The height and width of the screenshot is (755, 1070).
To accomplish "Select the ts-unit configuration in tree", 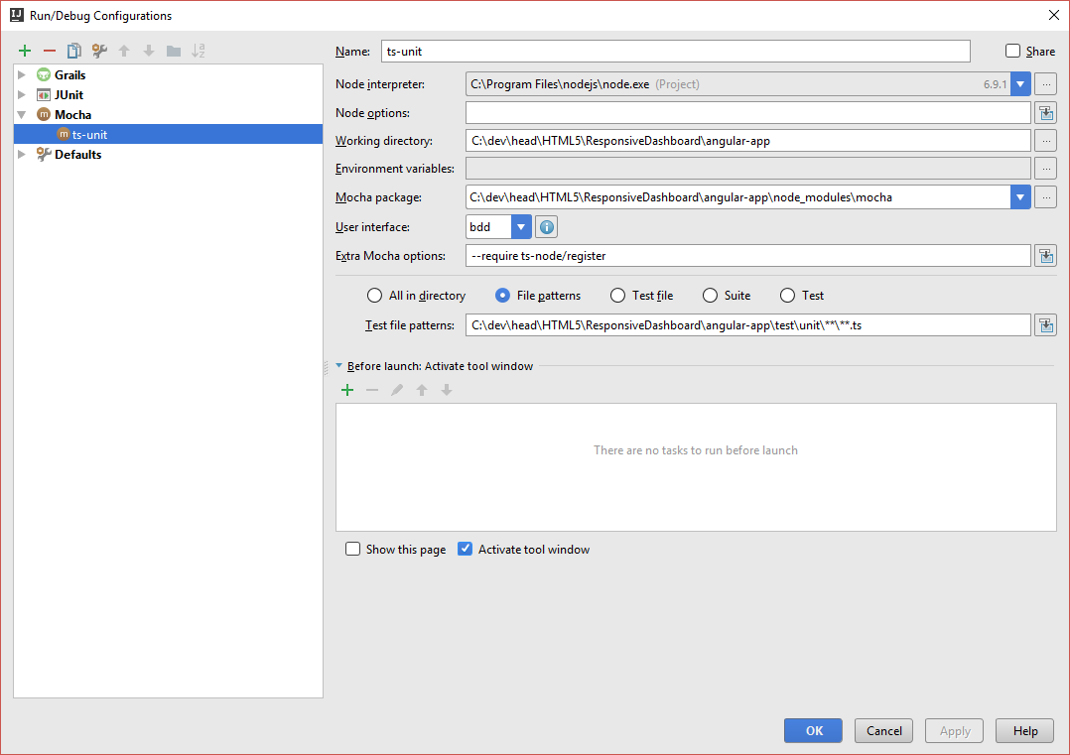I will pyautogui.click(x=89, y=135).
